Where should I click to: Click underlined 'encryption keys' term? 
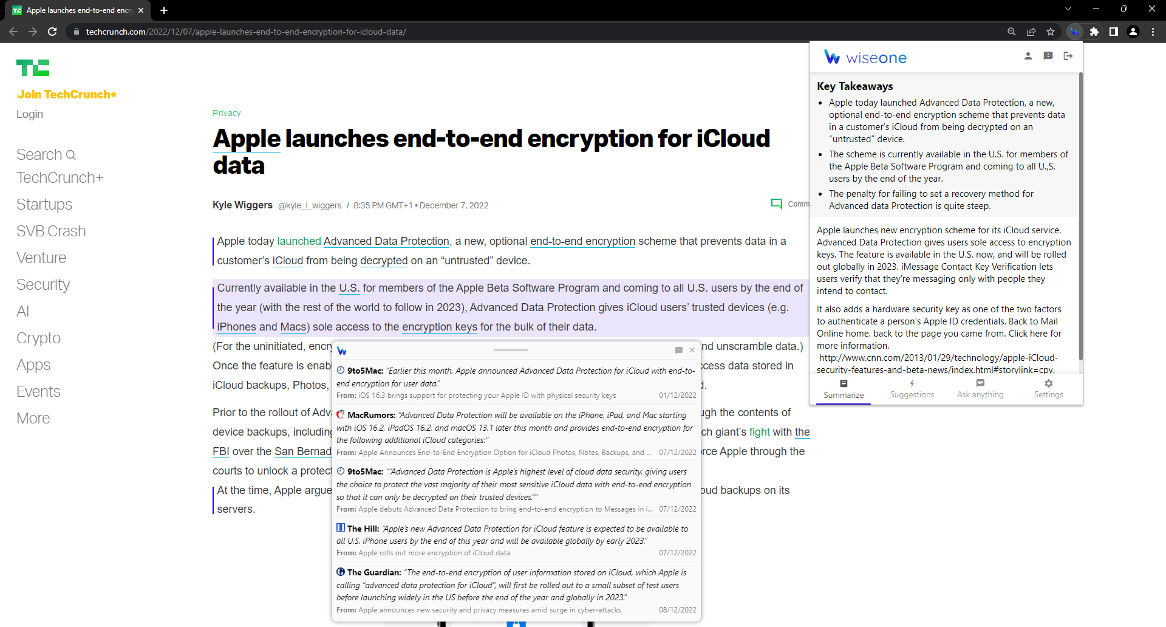click(440, 327)
